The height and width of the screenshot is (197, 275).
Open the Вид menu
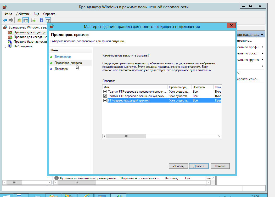[x=36, y=14]
